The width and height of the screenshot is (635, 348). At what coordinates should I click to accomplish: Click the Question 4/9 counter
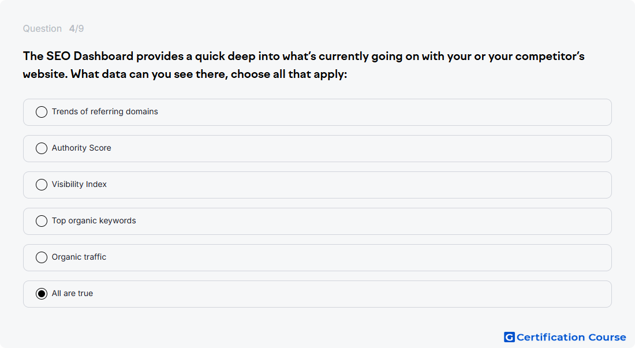[54, 29]
